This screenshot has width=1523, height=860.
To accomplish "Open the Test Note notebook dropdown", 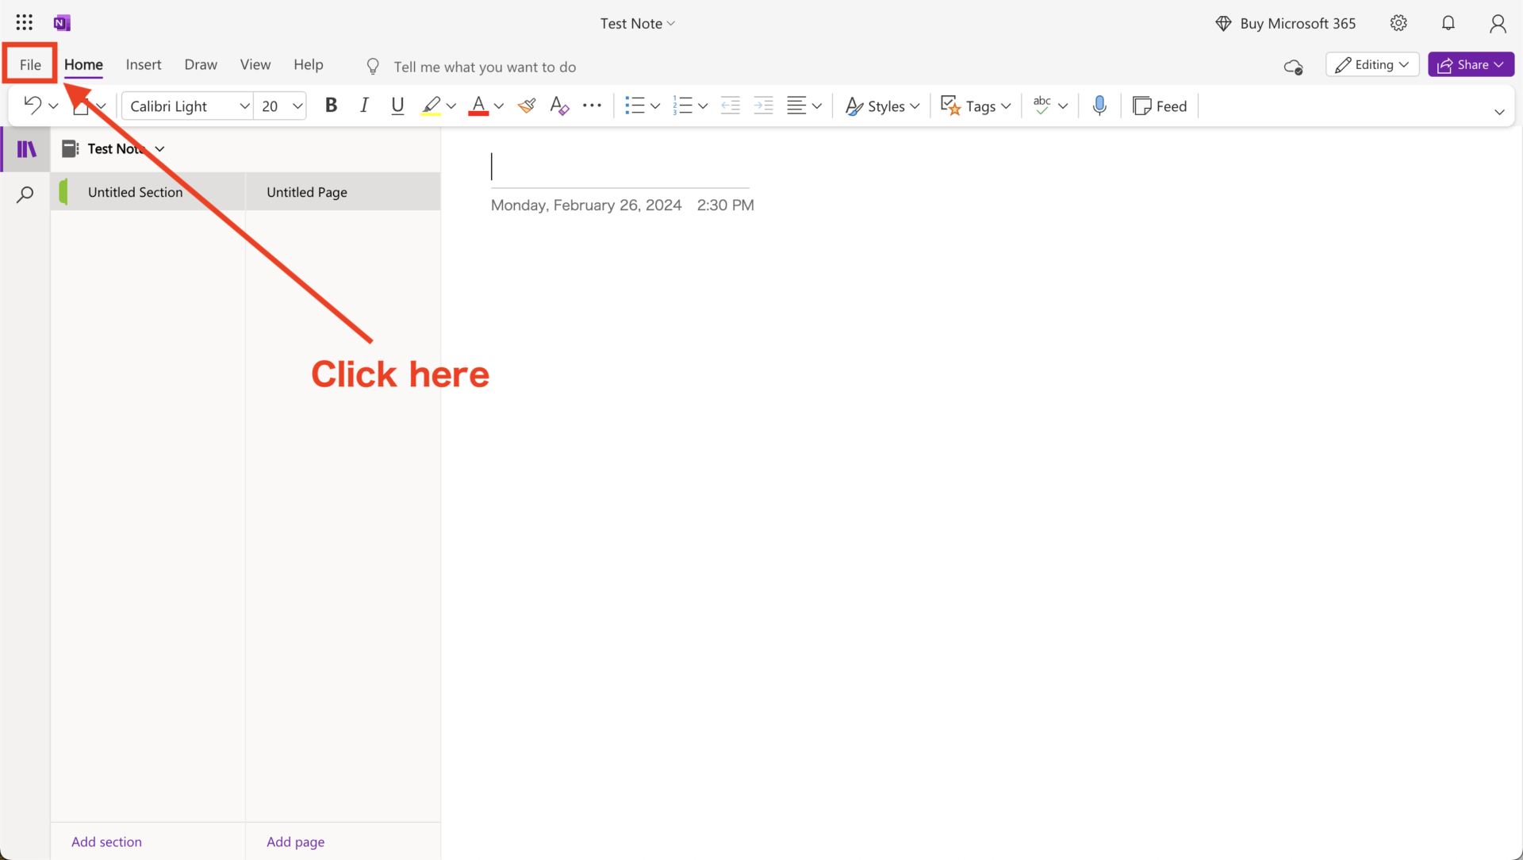I will tap(159, 148).
